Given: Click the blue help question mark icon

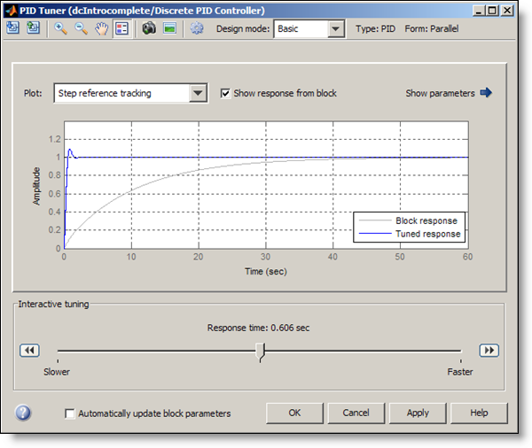Looking at the screenshot, I should [x=24, y=413].
